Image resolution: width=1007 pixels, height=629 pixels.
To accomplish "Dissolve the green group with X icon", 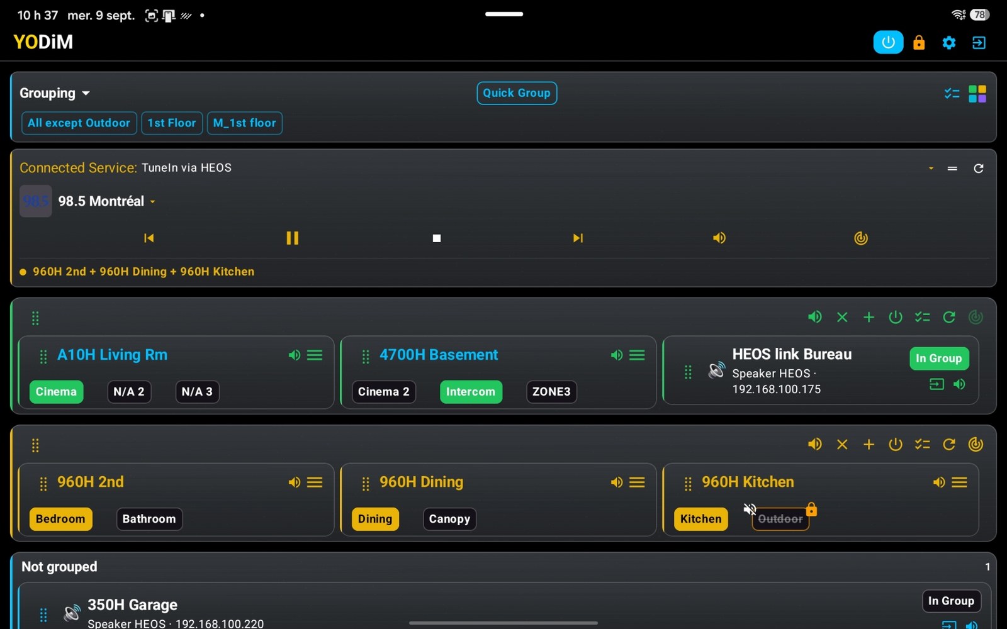I will pos(841,317).
